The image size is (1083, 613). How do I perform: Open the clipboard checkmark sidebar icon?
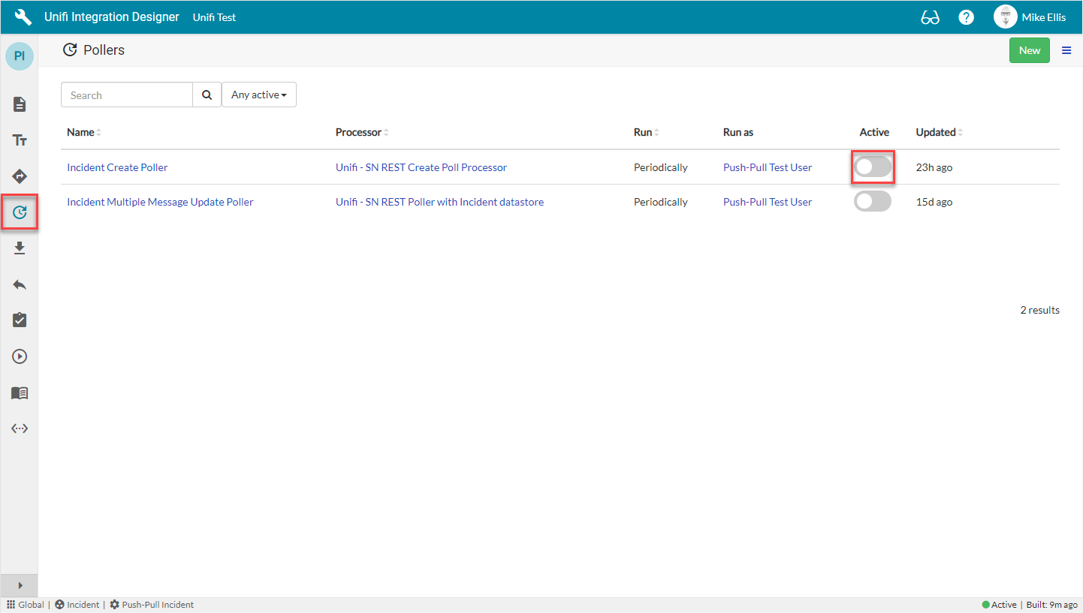pyautogui.click(x=20, y=320)
